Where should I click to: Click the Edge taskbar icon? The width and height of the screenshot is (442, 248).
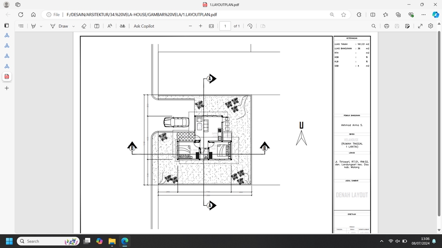point(125,241)
